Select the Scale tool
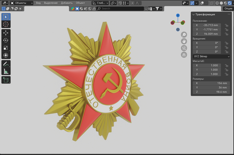Viewport: 234px width, 155px height. click(x=6, y=48)
